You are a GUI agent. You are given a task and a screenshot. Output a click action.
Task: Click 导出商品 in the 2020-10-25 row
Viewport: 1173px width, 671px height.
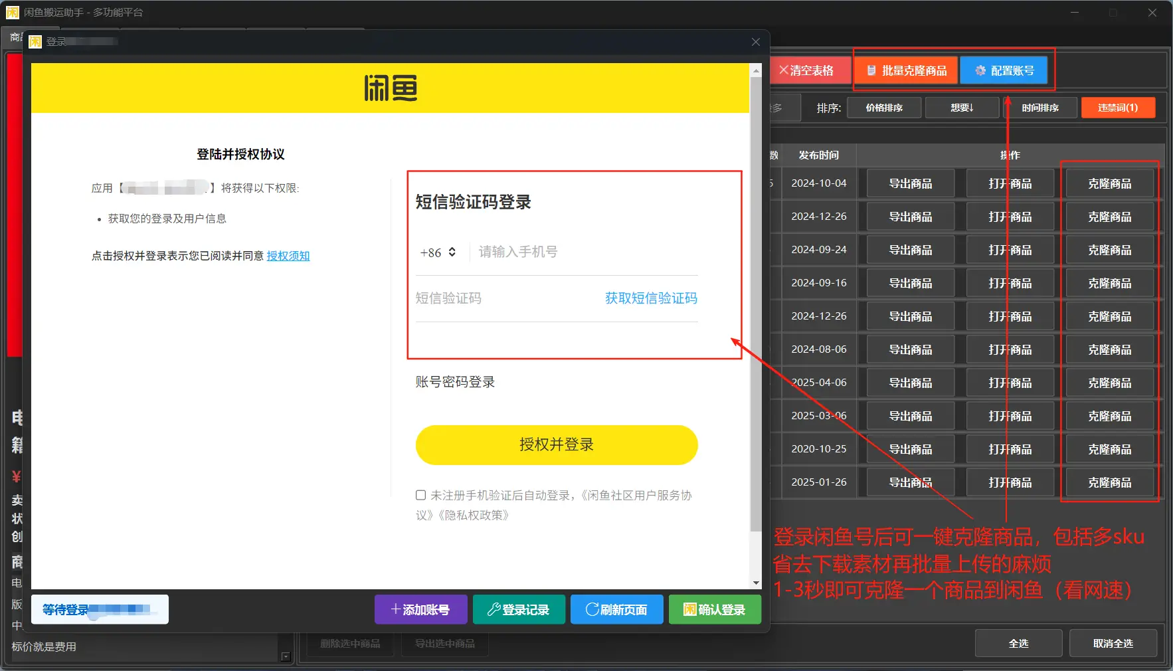pos(911,449)
